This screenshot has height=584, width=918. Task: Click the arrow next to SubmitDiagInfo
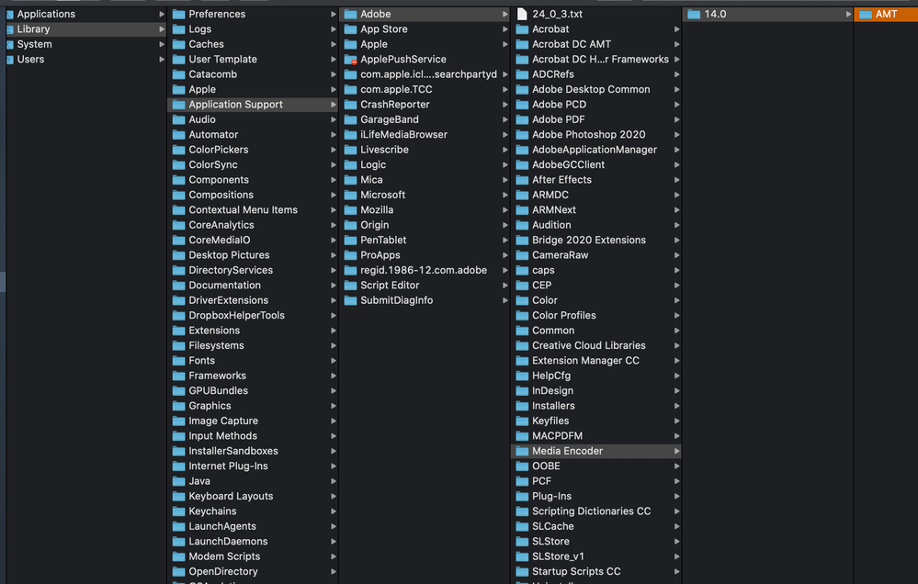pyautogui.click(x=505, y=301)
